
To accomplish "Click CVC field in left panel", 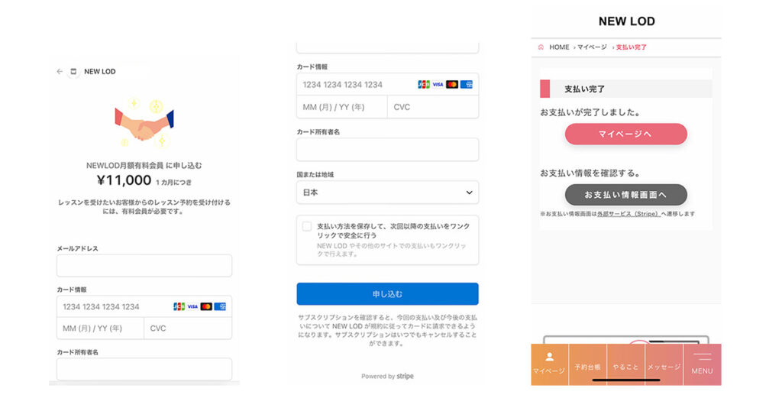I will pos(188,328).
